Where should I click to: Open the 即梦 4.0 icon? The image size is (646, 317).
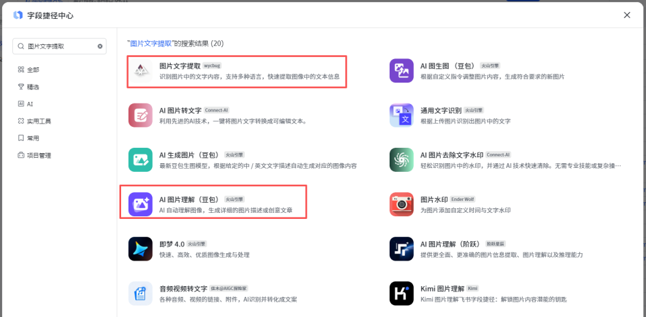[141, 248]
